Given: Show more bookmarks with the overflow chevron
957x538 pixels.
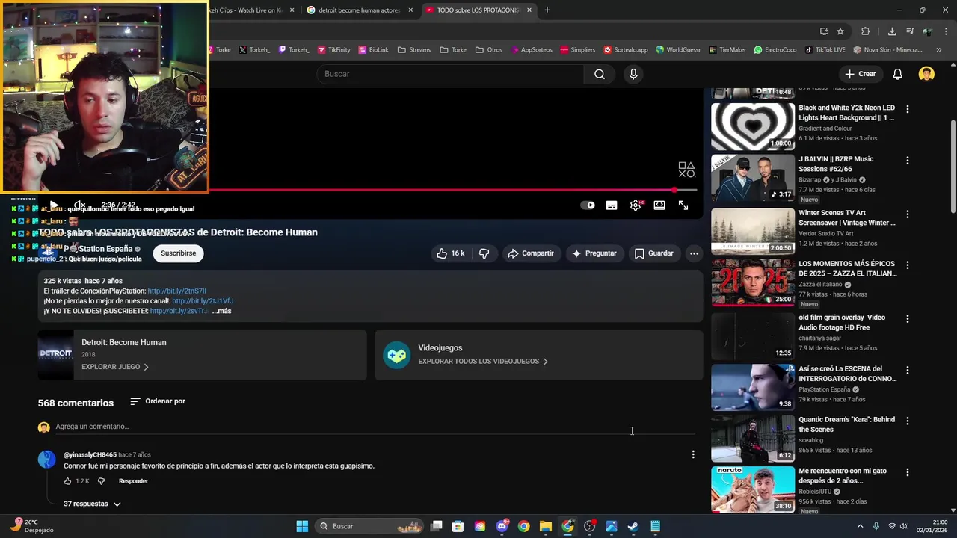Looking at the screenshot, I should tap(940, 50).
